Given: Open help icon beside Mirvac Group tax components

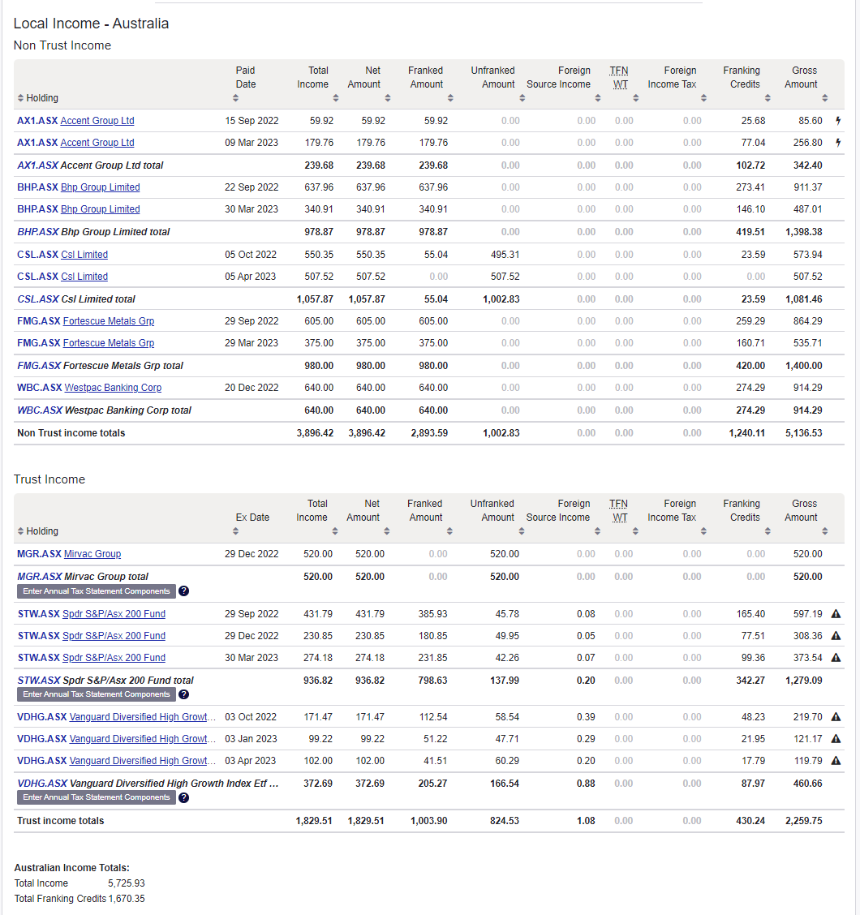Looking at the screenshot, I should click(184, 591).
